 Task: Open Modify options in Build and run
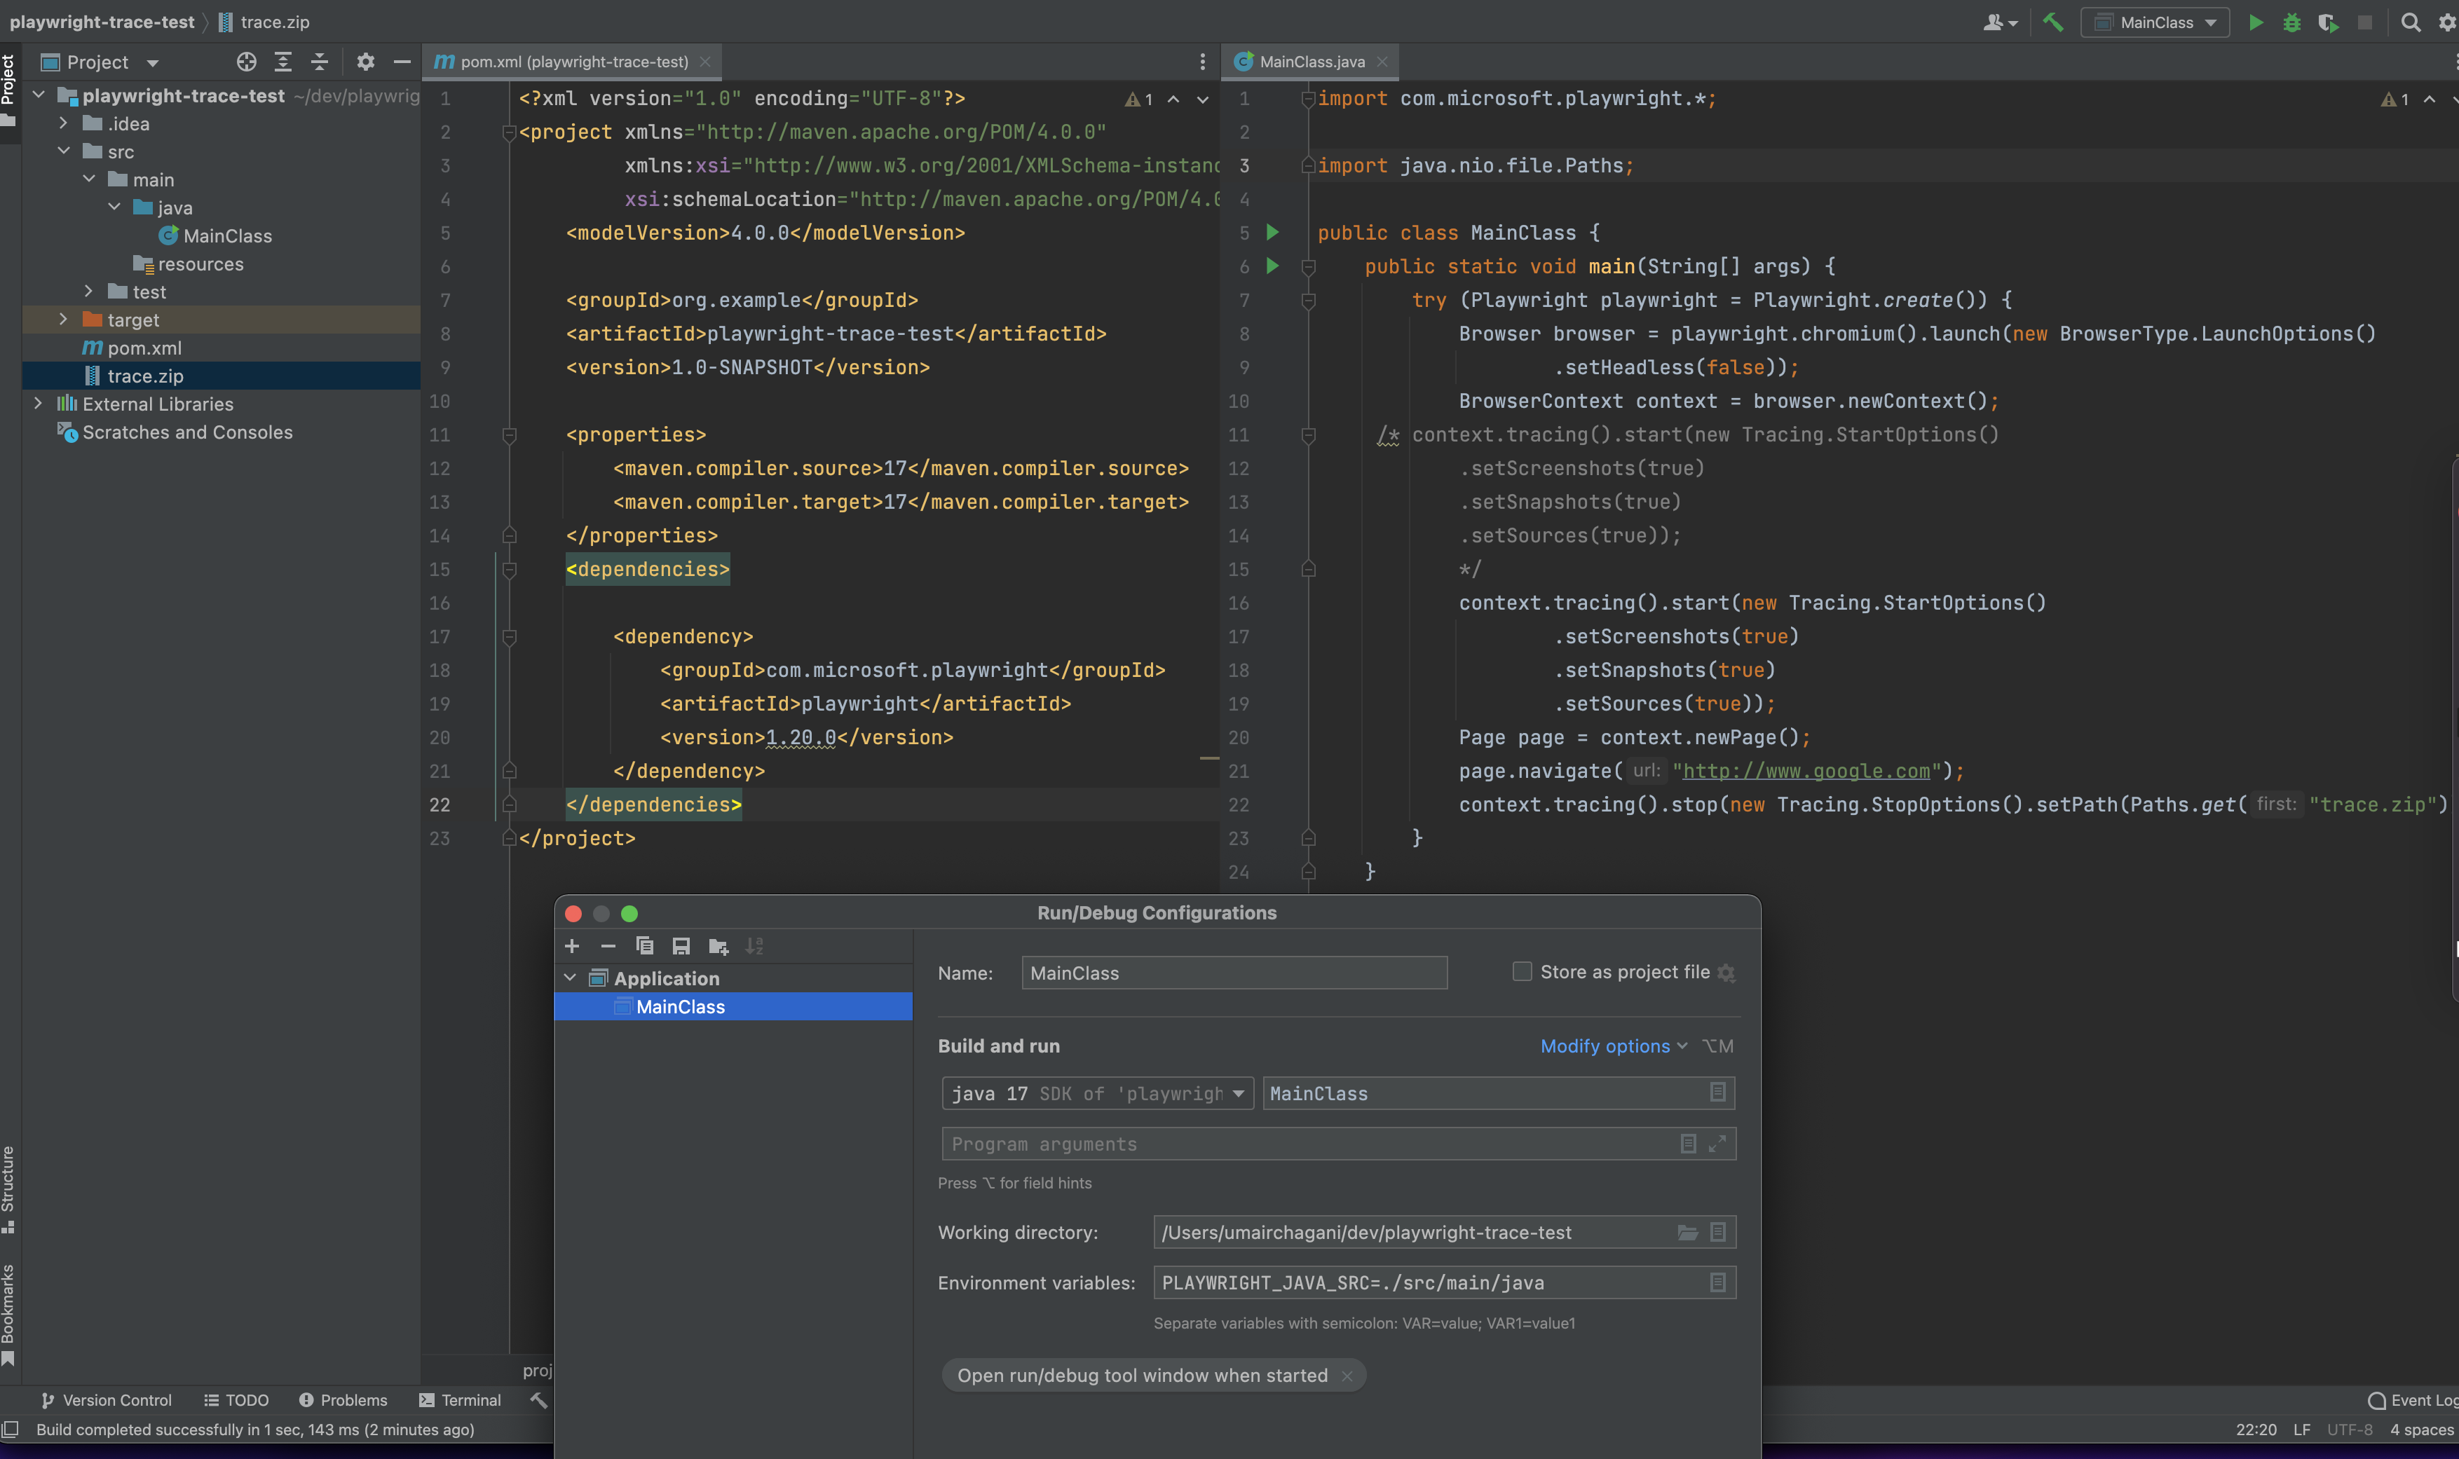[x=1605, y=1045]
